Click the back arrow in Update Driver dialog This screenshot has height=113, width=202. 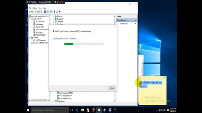50,31
